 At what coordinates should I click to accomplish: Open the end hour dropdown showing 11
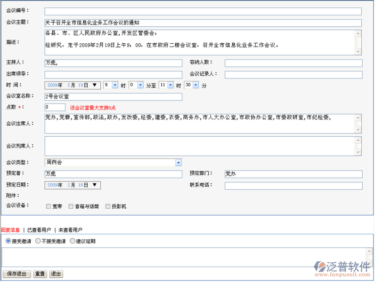[171, 85]
